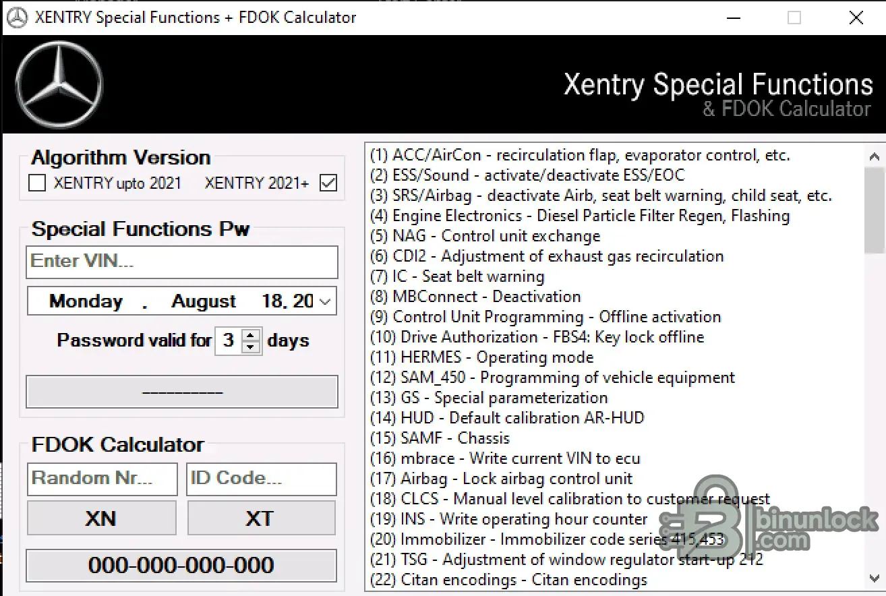Viewport: 886px width, 596px height.
Task: Select (1) ACC/AirCon recirculation flap entry
Action: 580,155
